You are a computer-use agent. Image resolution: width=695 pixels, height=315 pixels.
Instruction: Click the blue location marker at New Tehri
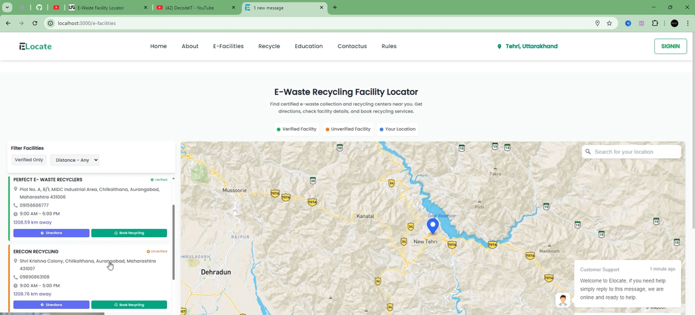pyautogui.click(x=432, y=226)
